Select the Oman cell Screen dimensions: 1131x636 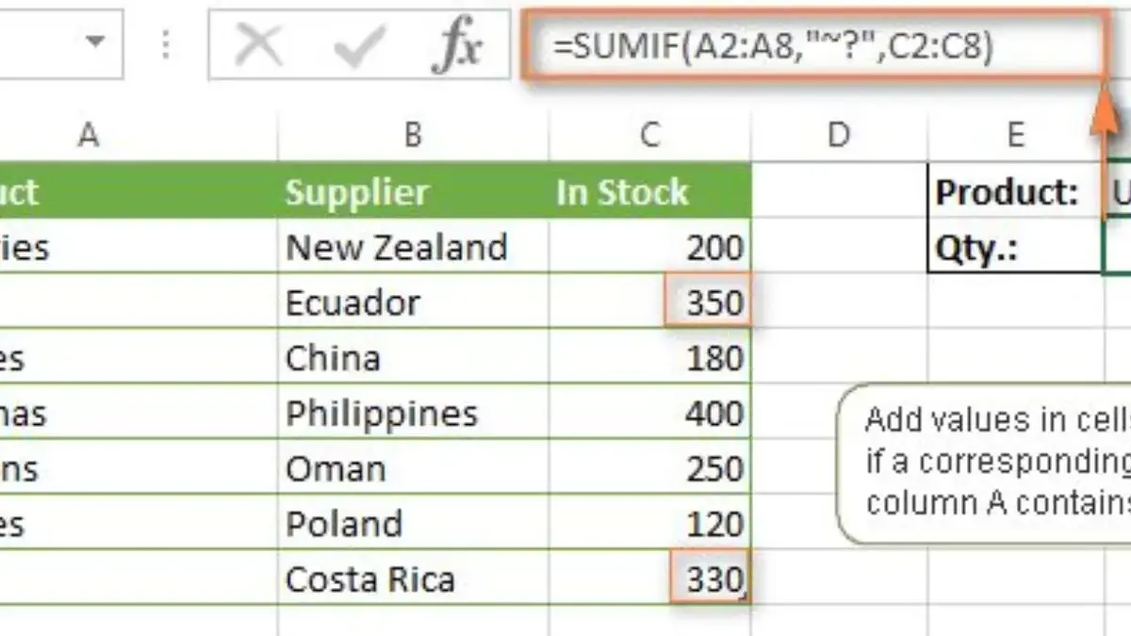pyautogui.click(x=413, y=468)
